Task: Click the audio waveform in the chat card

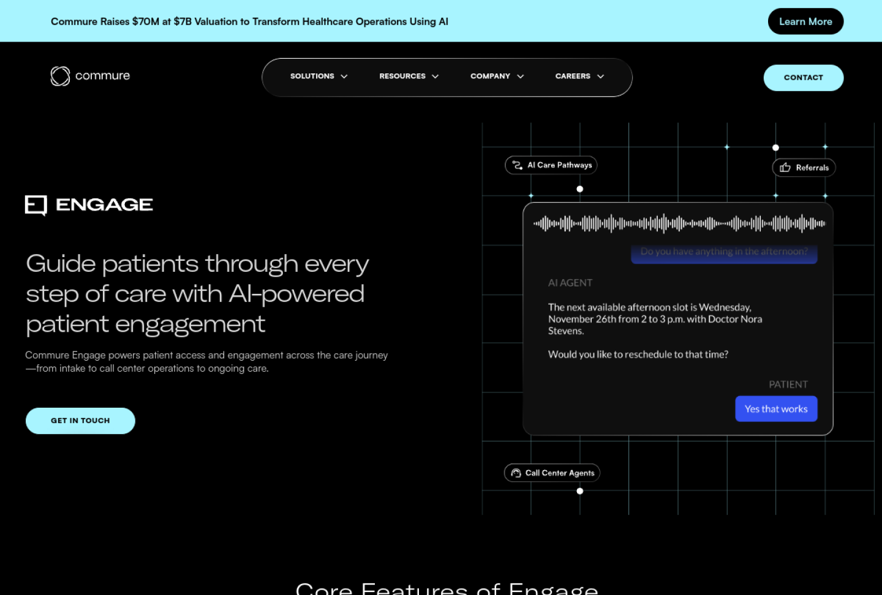Action: (x=679, y=223)
